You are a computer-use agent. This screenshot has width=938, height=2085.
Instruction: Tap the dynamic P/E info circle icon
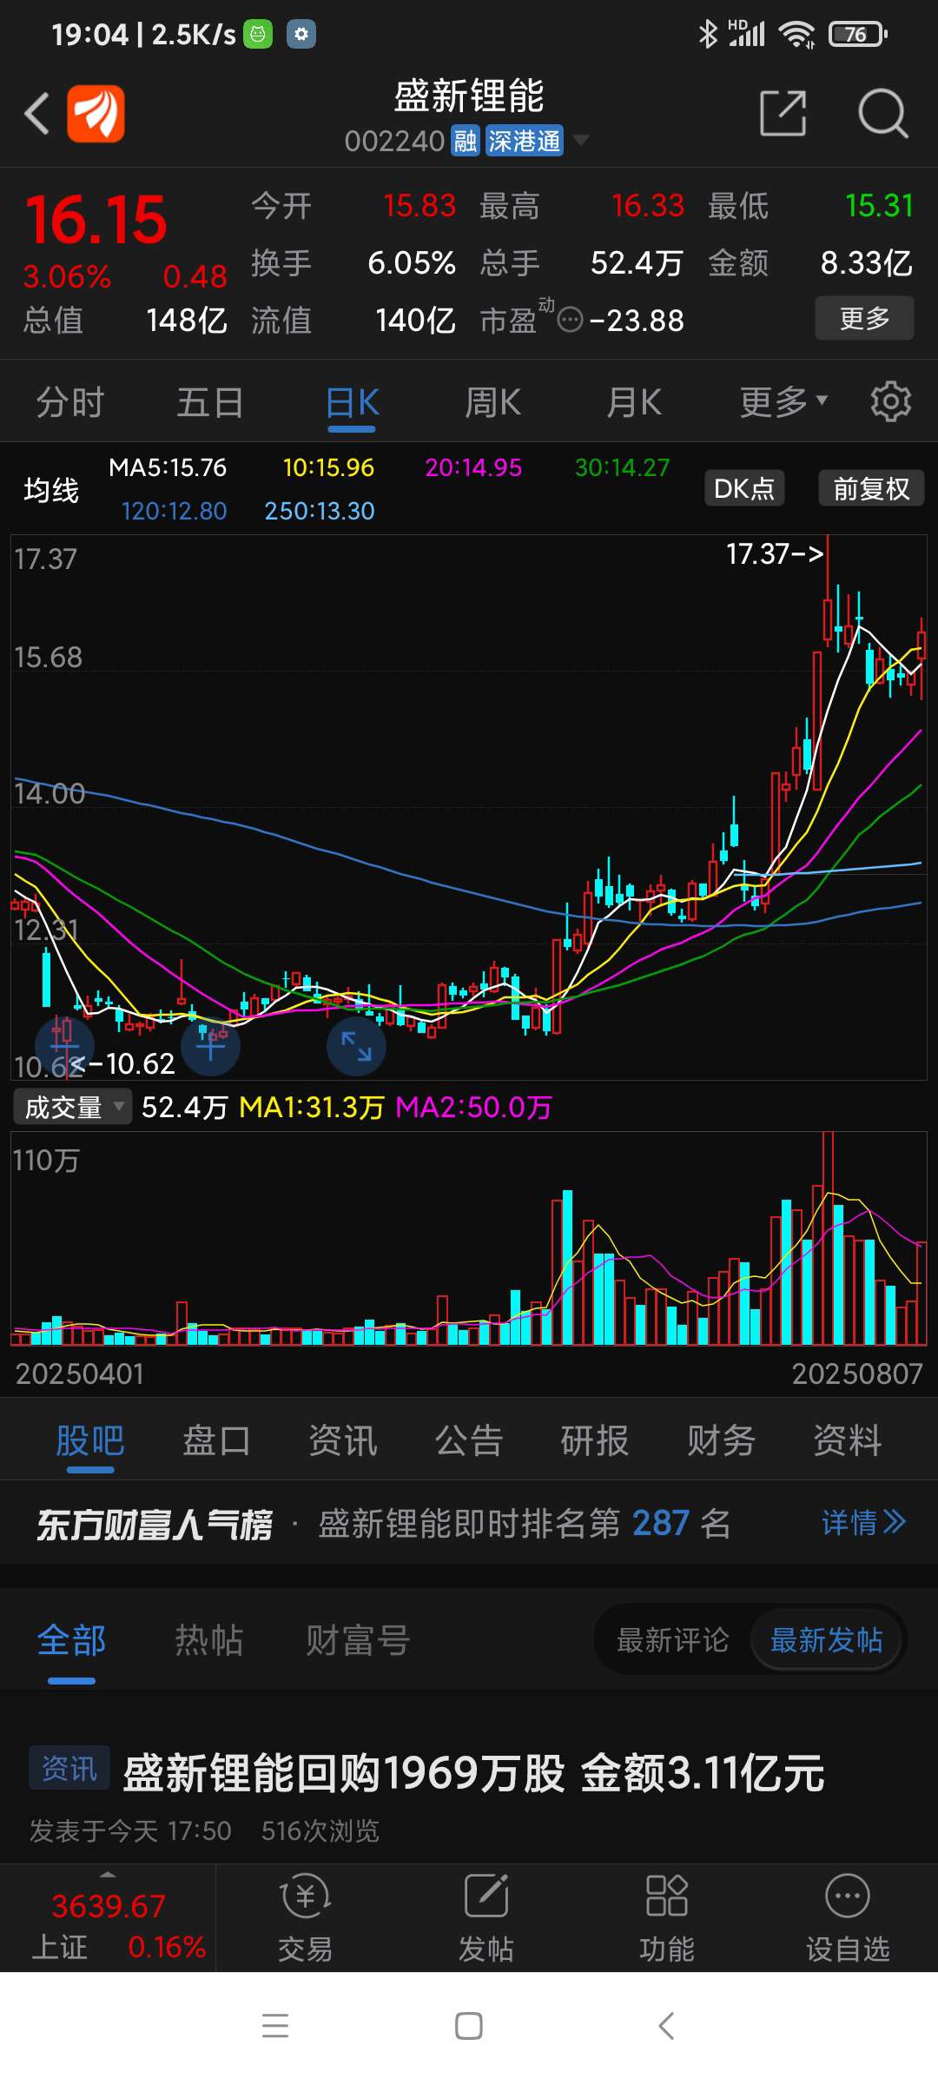click(570, 320)
